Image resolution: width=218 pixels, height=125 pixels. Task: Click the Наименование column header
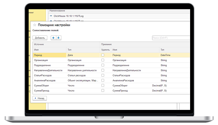57,10
